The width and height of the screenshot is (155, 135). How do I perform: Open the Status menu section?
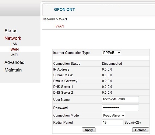[11, 31]
